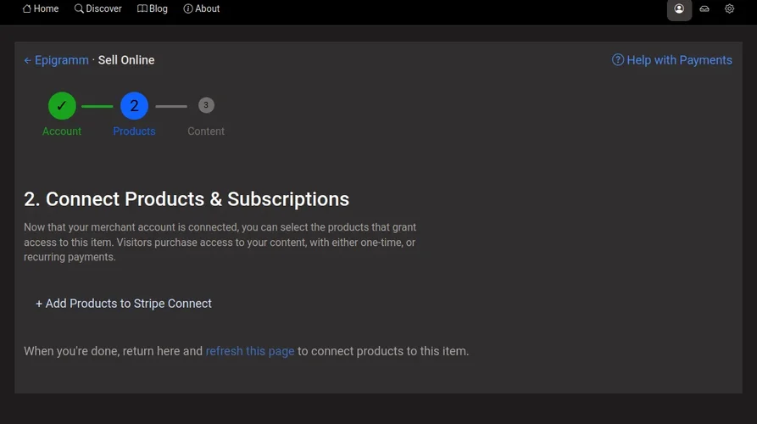This screenshot has width=757, height=424.
Task: Click Add Products to Stripe Connect
Action: pyautogui.click(x=124, y=304)
